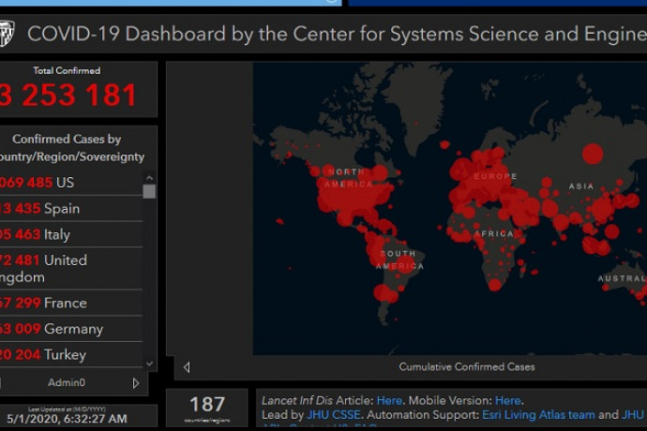Open the Lancet article 'Here' link
The height and width of the screenshot is (431, 647).
pyautogui.click(x=389, y=400)
